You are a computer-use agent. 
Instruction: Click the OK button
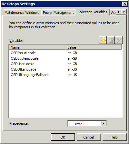pos(63,137)
